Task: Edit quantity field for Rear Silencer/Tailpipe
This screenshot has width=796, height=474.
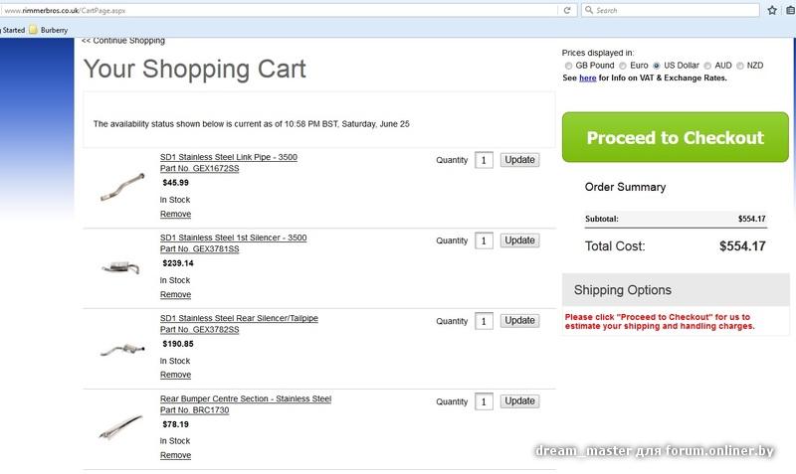Action: point(484,321)
